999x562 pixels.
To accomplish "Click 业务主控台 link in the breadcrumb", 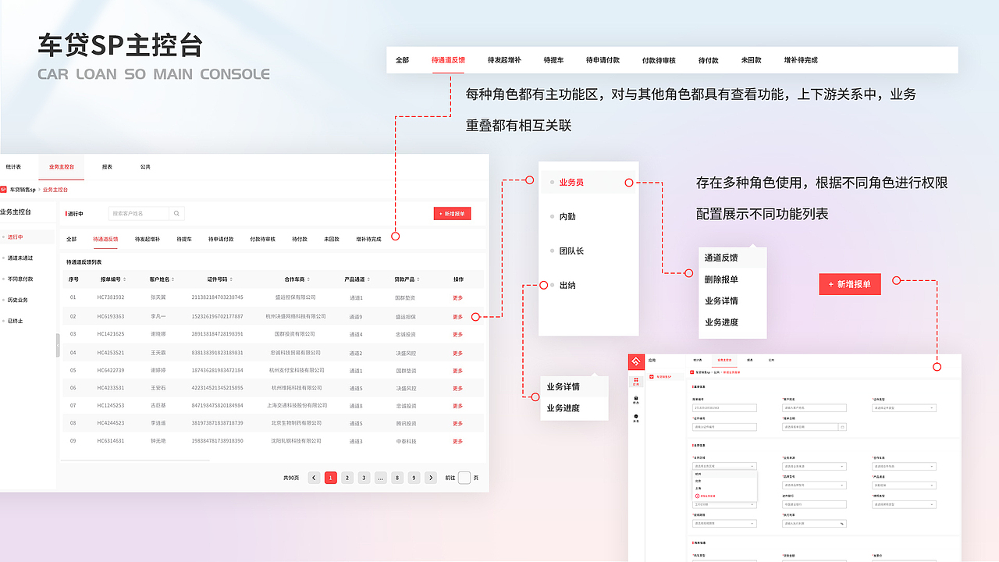I will (x=55, y=190).
